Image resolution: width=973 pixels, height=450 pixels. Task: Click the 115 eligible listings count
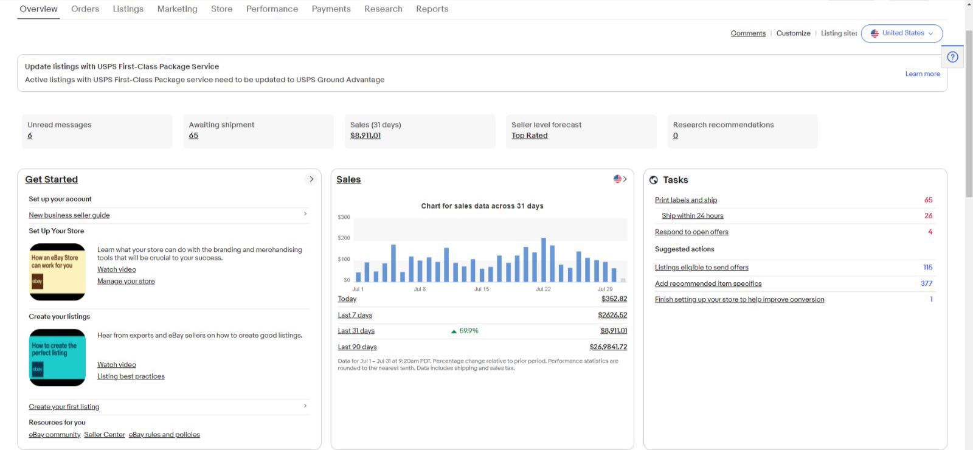[927, 267]
